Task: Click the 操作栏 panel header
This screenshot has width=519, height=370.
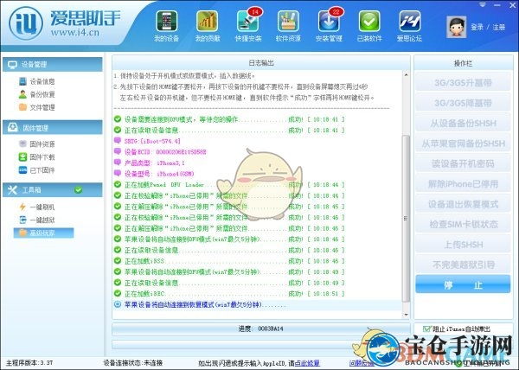Action: (x=463, y=63)
